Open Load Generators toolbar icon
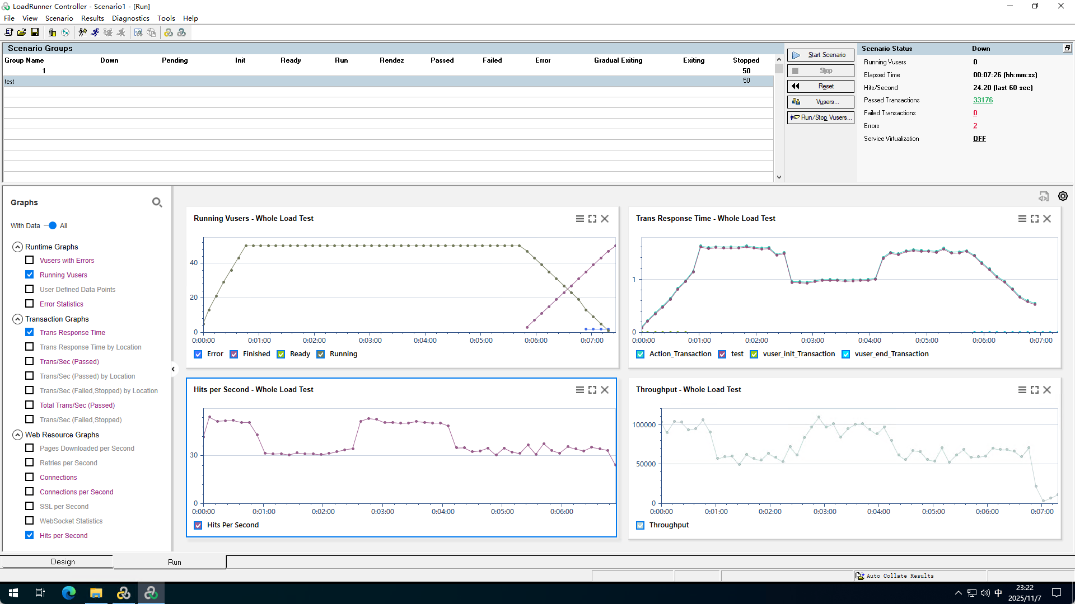Viewport: 1075px width, 604px height. 52,32
